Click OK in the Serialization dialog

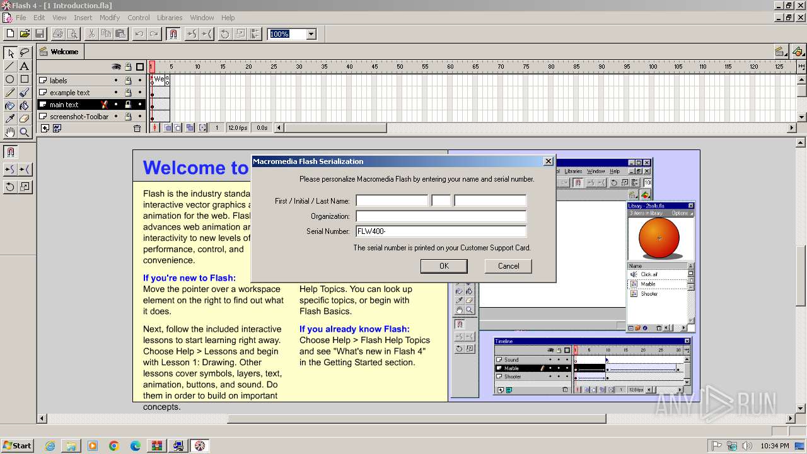point(444,266)
